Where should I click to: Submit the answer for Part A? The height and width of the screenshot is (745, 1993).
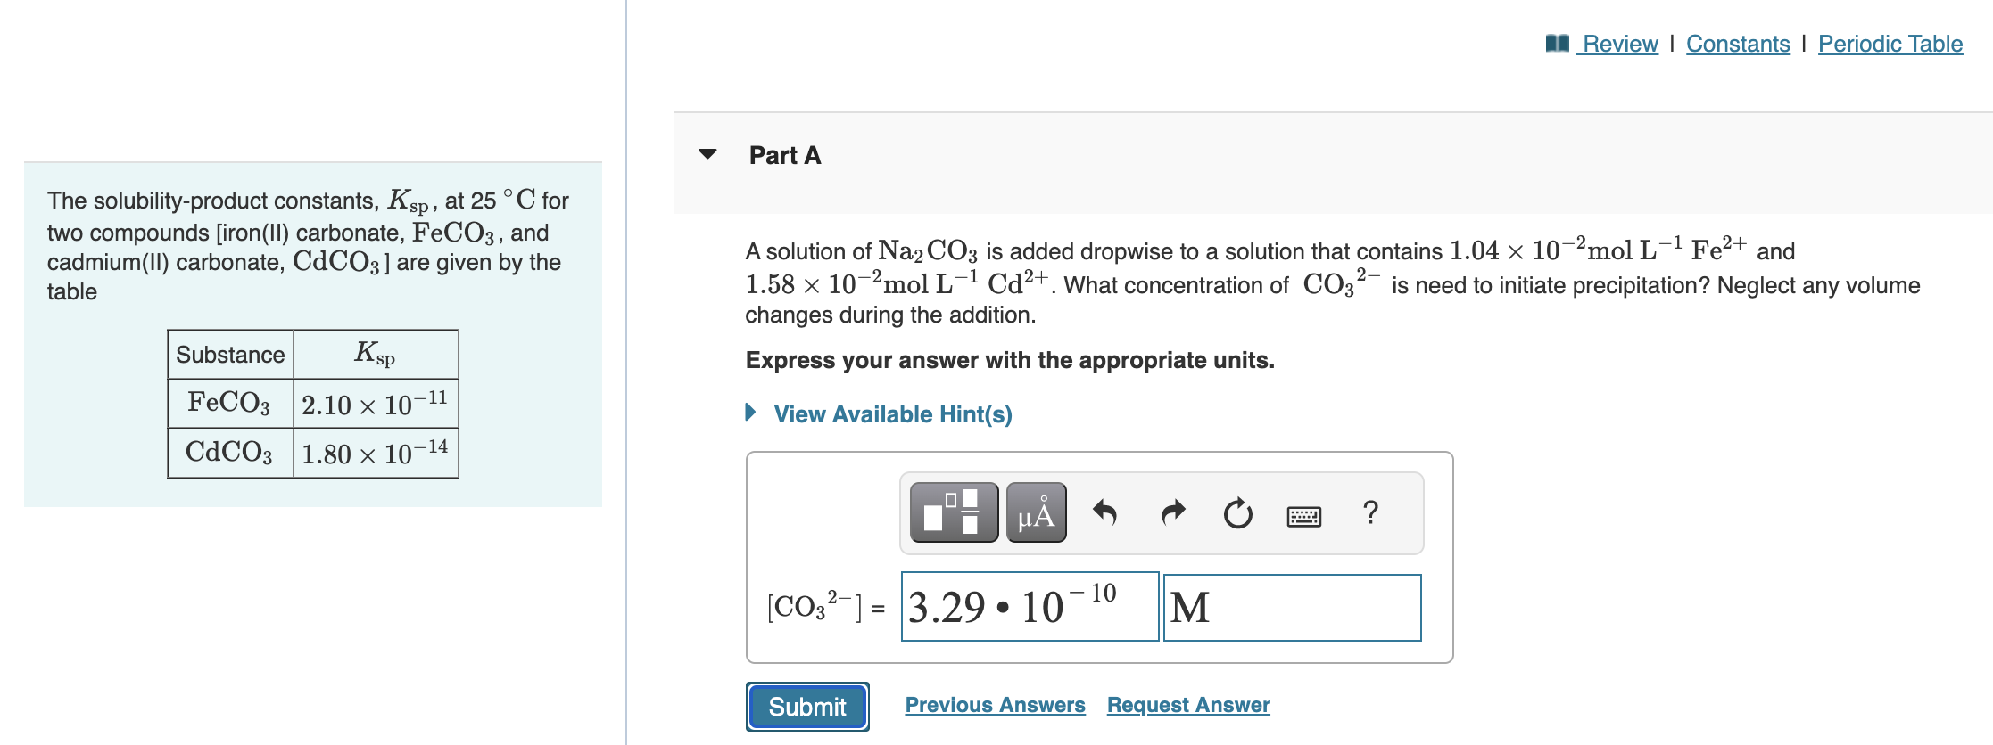point(806,707)
